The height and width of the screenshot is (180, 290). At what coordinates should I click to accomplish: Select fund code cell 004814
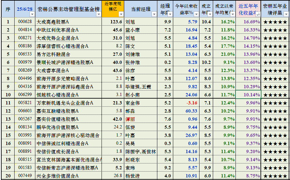[x=25, y=30]
